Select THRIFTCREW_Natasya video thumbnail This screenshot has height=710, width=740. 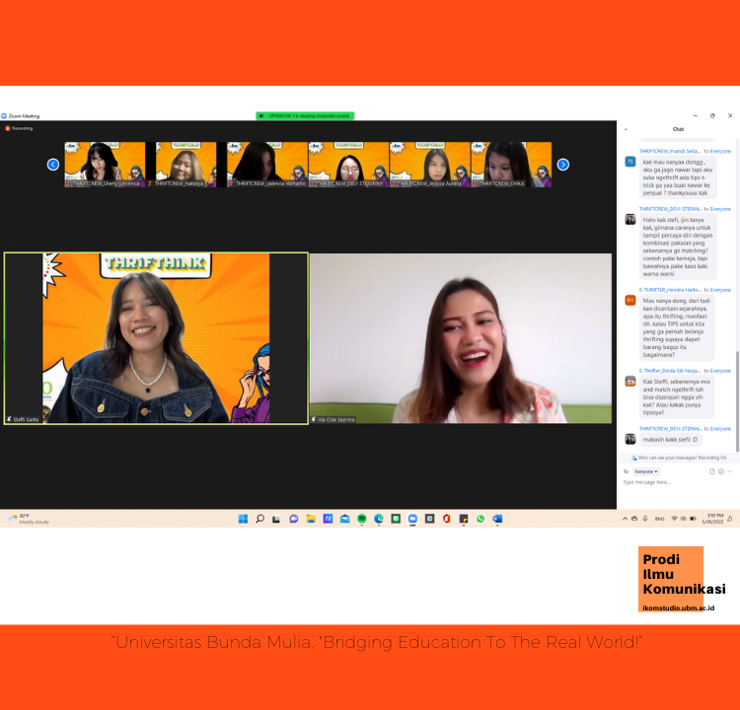pyautogui.click(x=185, y=164)
